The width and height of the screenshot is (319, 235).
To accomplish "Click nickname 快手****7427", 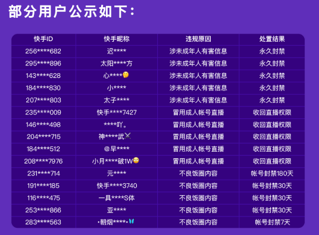I will click(117, 112).
